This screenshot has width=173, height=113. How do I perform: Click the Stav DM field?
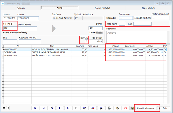pos(86,41)
